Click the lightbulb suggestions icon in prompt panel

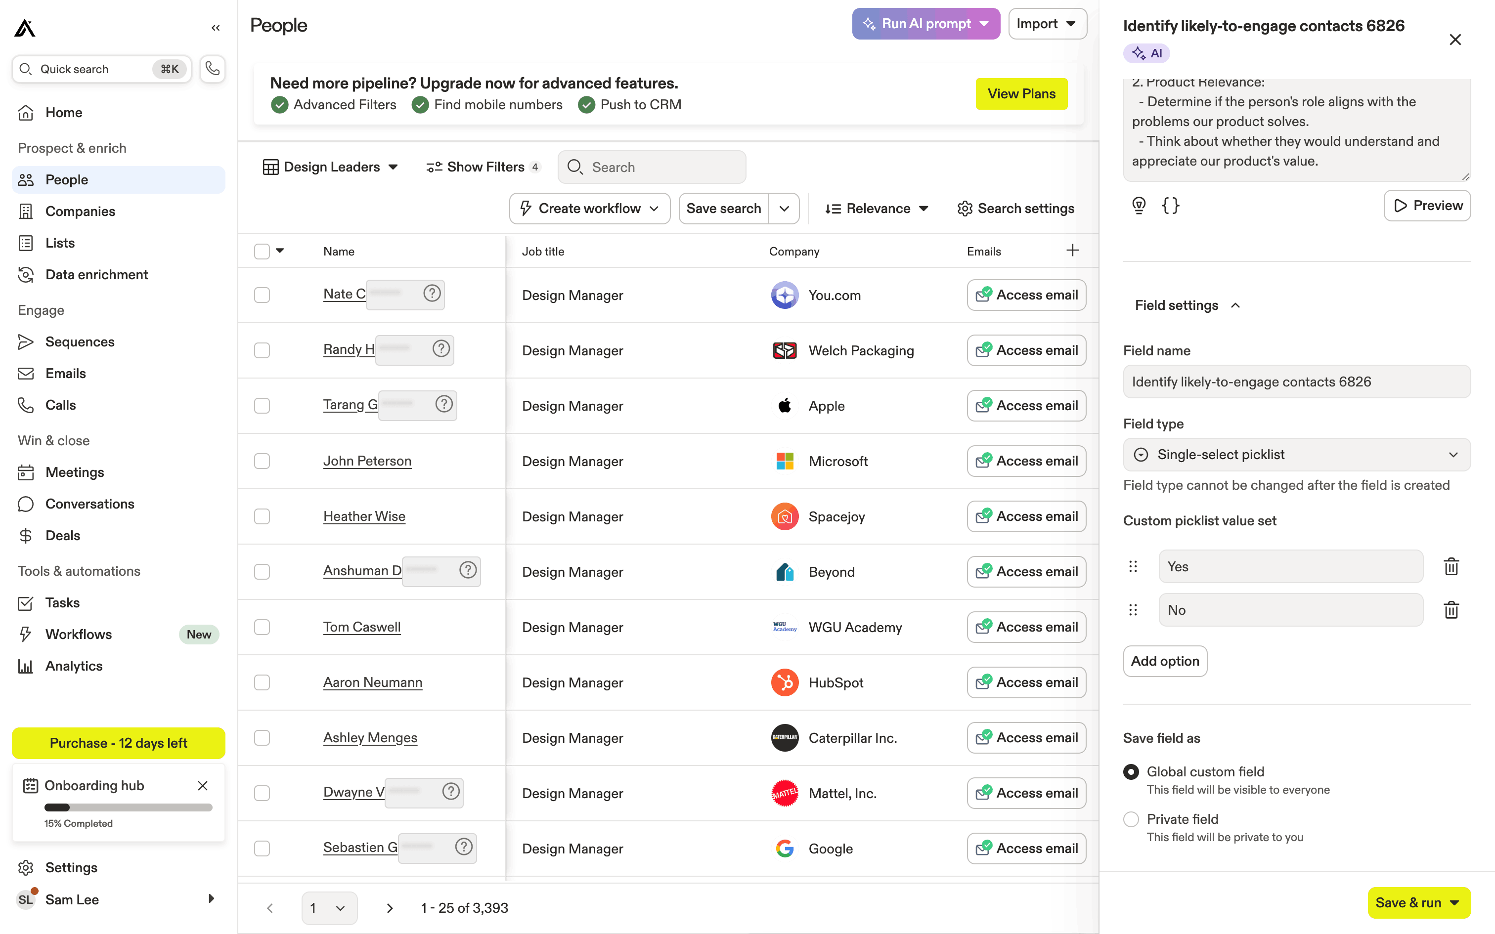pyautogui.click(x=1139, y=205)
